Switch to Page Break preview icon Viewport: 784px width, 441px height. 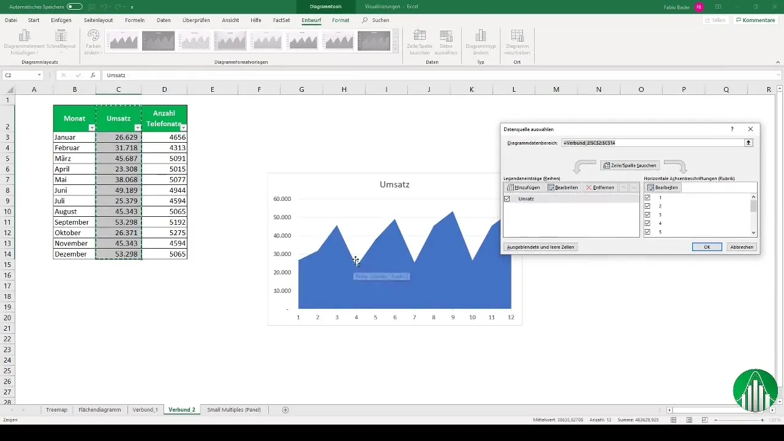(705, 420)
